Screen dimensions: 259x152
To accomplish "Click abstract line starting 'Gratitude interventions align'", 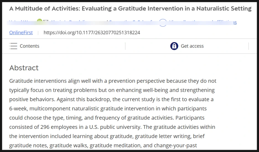I will pyautogui.click(x=113, y=81).
